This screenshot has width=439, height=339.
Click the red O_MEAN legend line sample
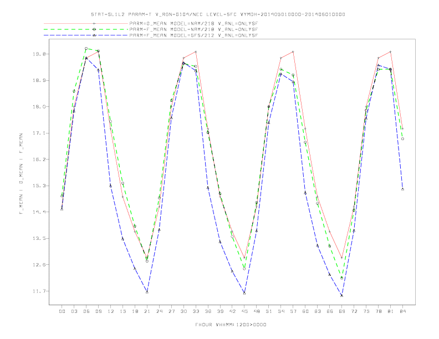(86, 23)
